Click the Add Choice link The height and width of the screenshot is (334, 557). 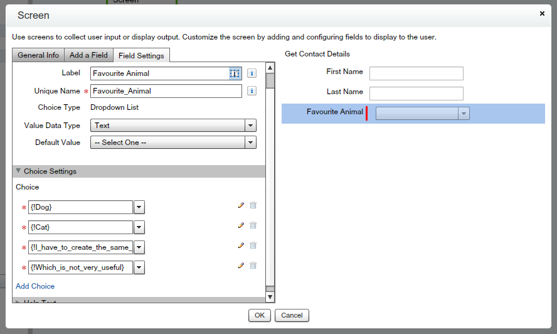click(35, 286)
